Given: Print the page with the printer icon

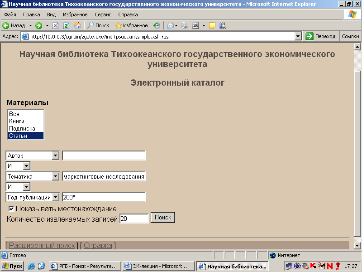Looking at the screenshot, I should tap(184, 25).
